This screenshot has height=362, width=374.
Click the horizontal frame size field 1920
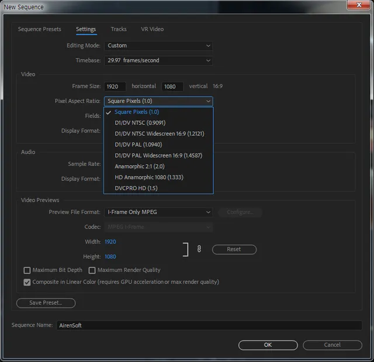coord(115,86)
